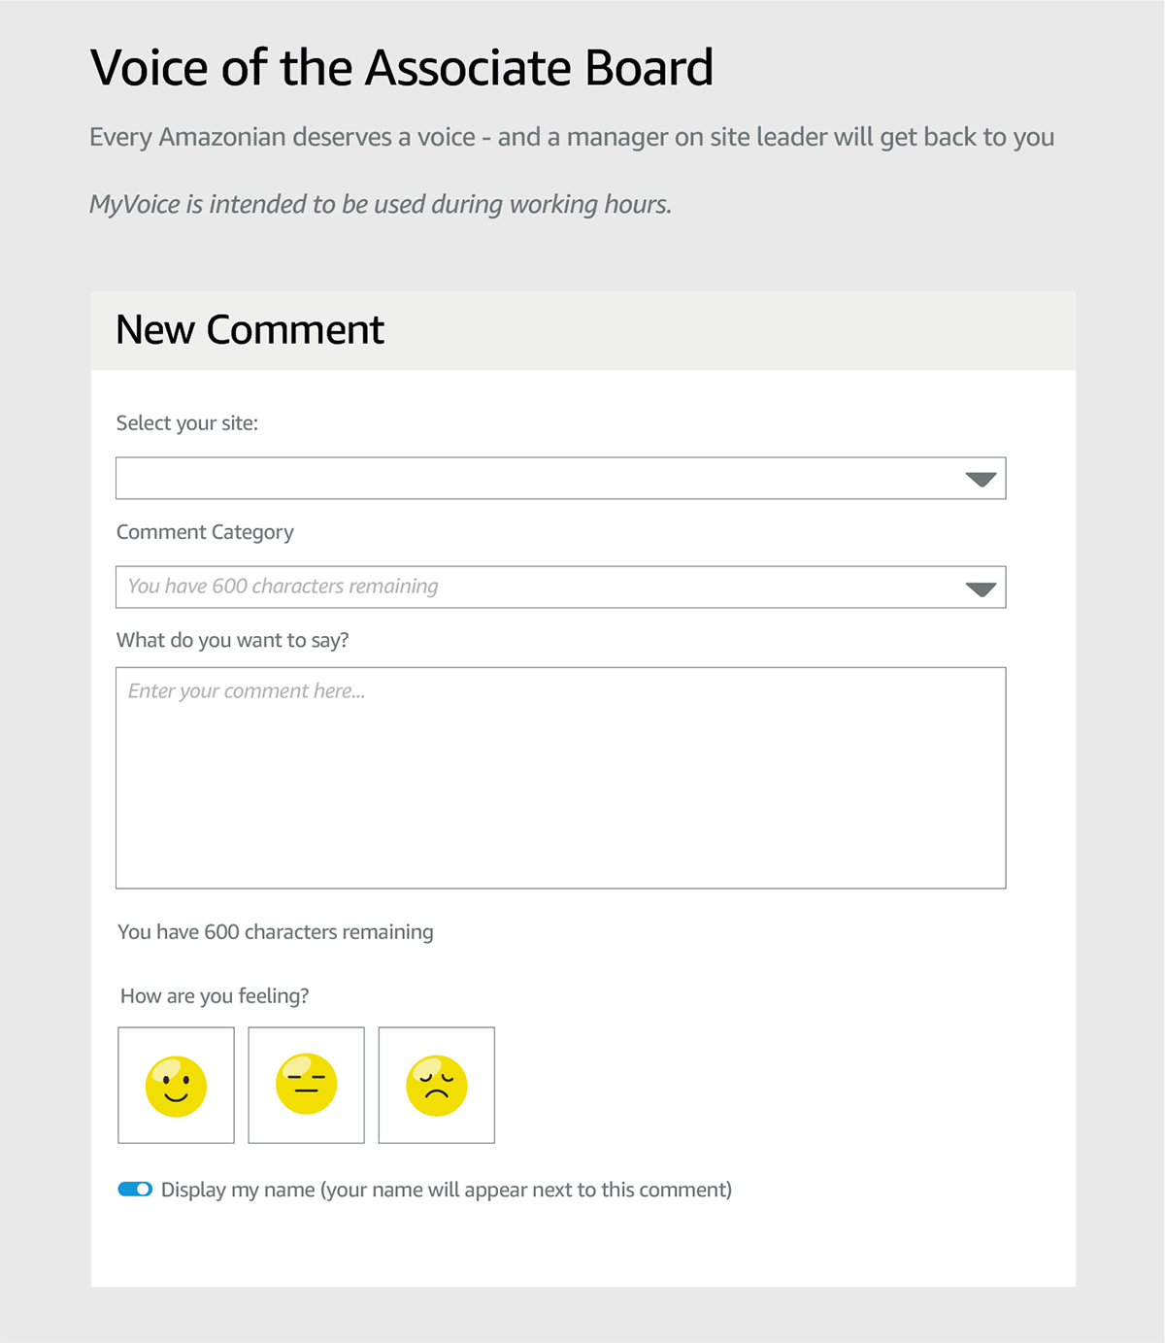1165x1343 pixels.
Task: Click the Voice of the Associate Board title
Action: click(402, 68)
